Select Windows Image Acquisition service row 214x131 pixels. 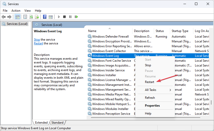point(111,65)
